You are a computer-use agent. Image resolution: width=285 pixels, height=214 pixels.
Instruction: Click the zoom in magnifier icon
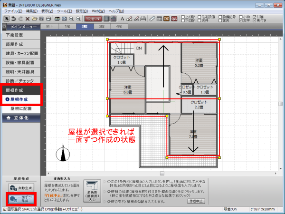[x=71, y=19]
